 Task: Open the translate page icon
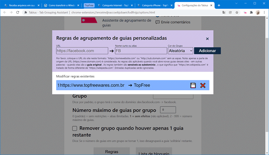pos(224,12)
